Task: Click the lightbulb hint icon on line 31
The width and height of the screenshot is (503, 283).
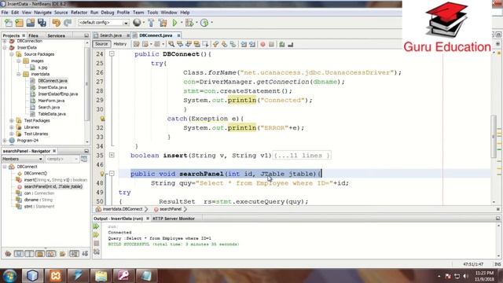Action: [x=102, y=119]
